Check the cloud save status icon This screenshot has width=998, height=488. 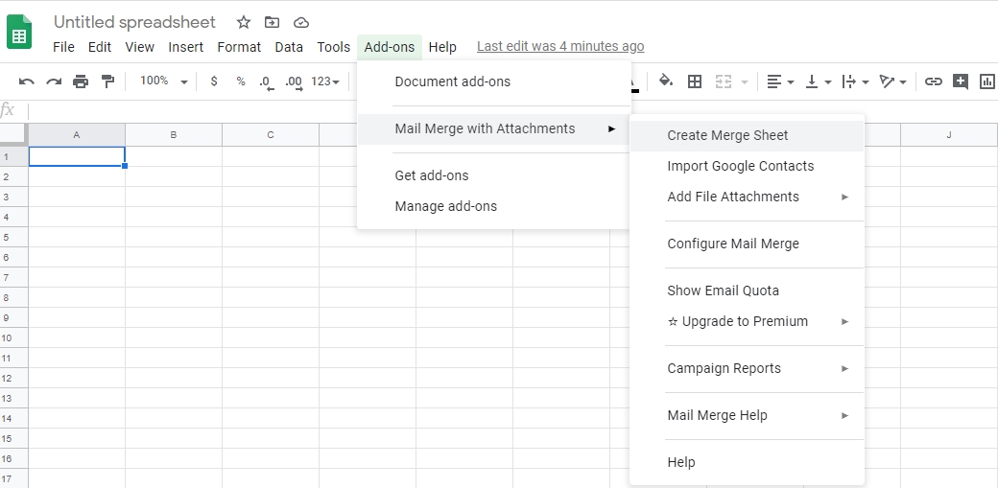[301, 23]
